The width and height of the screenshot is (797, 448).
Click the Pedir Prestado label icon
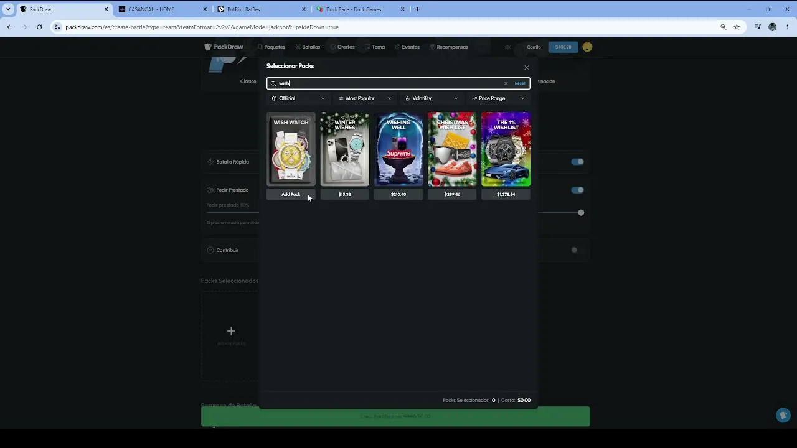[210, 190]
